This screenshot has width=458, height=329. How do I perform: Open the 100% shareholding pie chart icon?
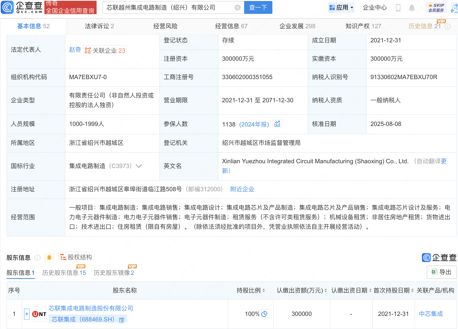pyautogui.click(x=264, y=314)
